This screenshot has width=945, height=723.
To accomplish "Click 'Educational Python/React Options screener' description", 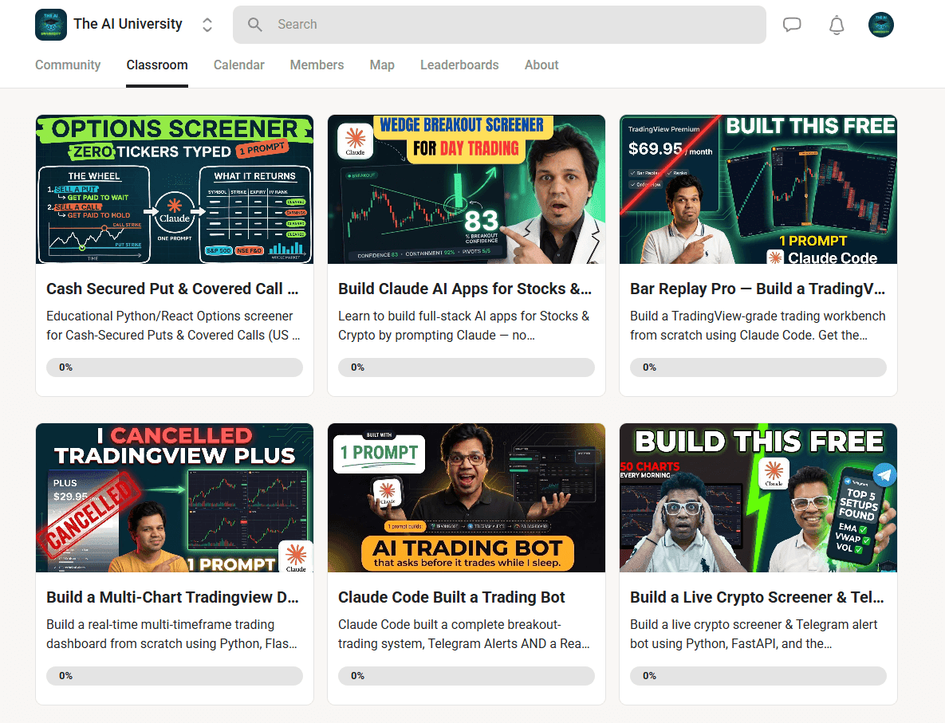I will point(173,325).
